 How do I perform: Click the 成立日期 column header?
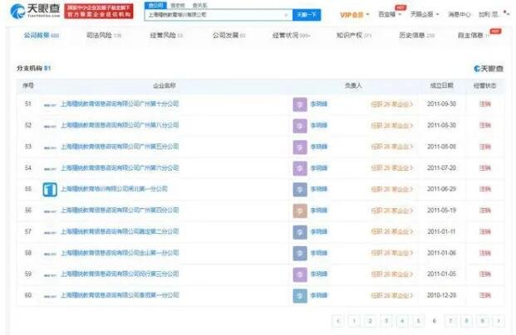click(x=441, y=85)
